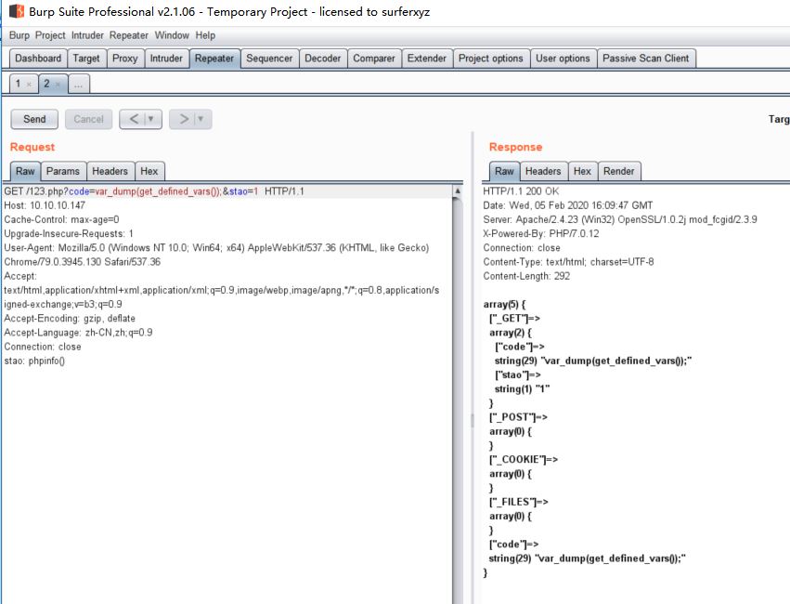Image resolution: width=790 pixels, height=604 pixels.
Task: Send the request with the Send button
Action: pyautogui.click(x=34, y=120)
